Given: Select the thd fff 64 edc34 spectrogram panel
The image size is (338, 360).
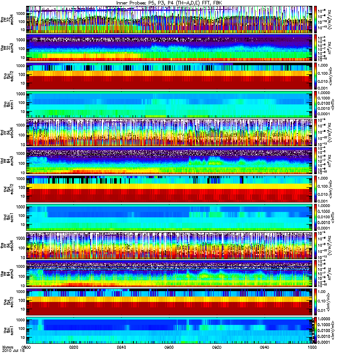Looking at the screenshot, I should click(169, 132).
